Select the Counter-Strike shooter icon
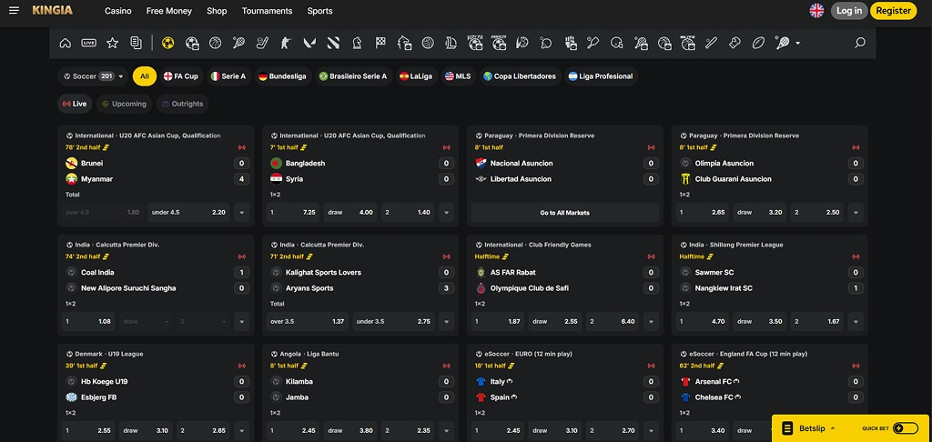The height and width of the screenshot is (442, 932). 286,43
